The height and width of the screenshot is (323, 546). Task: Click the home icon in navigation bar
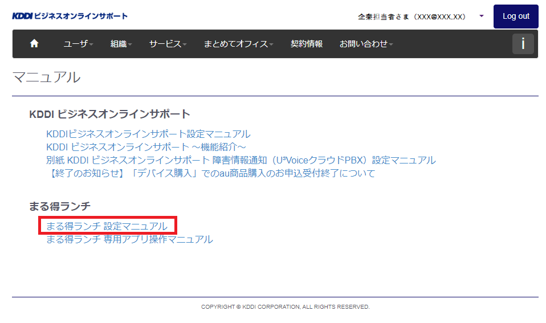(34, 44)
